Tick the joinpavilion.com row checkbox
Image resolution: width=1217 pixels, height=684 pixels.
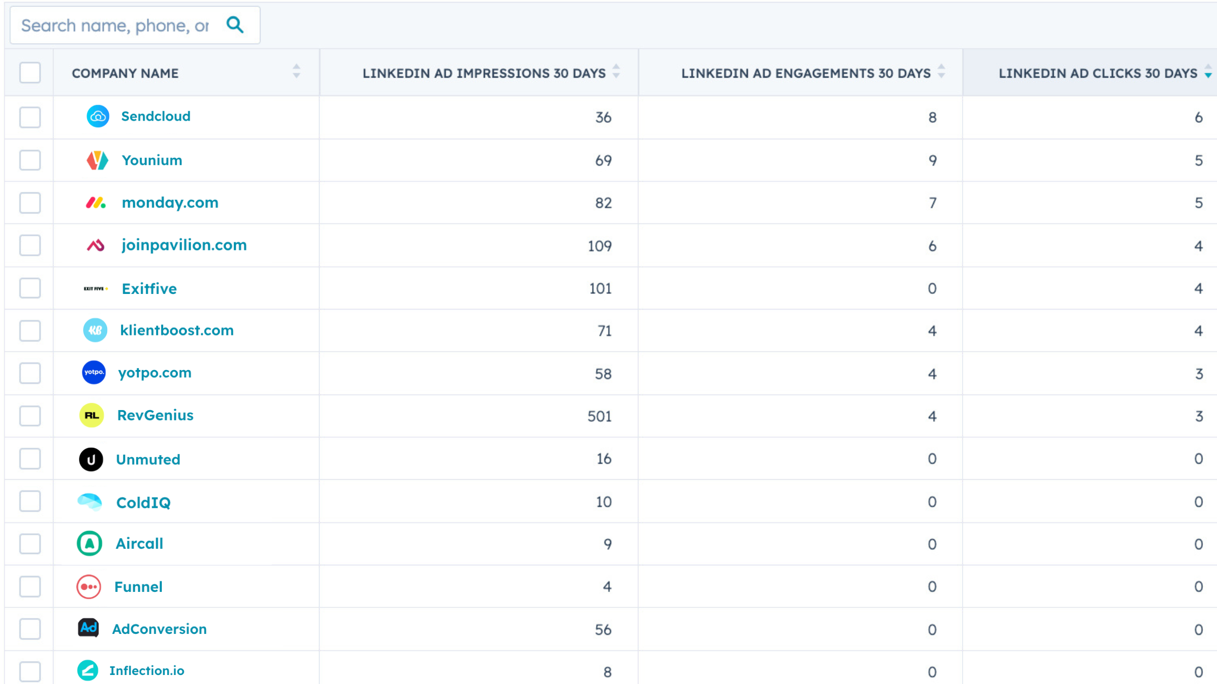[30, 245]
